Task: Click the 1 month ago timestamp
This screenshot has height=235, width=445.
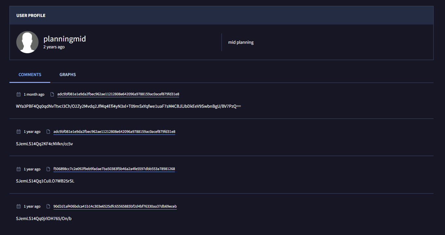Action: 34,94
